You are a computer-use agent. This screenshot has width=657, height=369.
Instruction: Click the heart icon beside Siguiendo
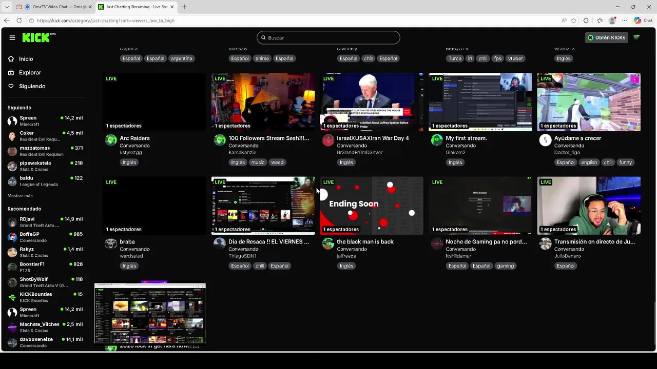click(11, 86)
